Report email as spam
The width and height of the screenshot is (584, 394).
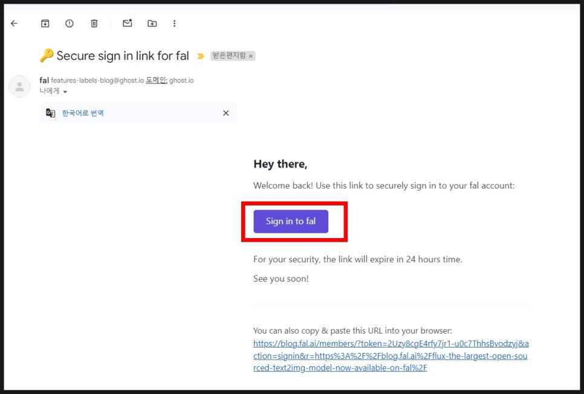click(x=70, y=24)
